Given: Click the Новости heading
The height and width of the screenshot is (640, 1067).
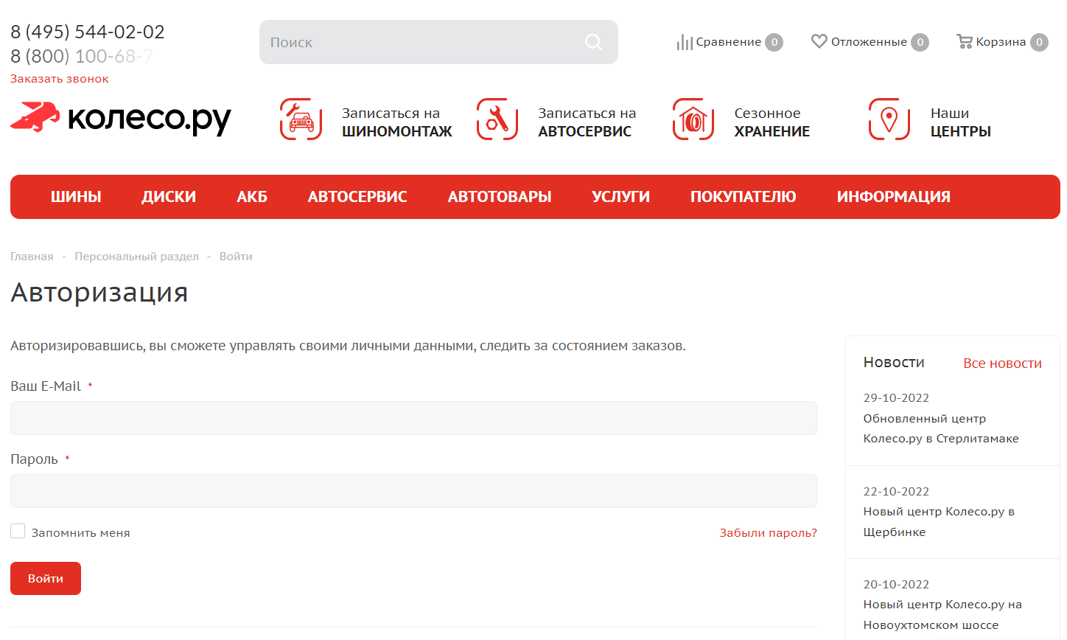Looking at the screenshot, I should (x=894, y=363).
